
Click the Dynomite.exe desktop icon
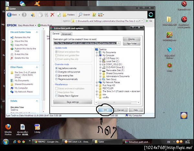[184, 6]
